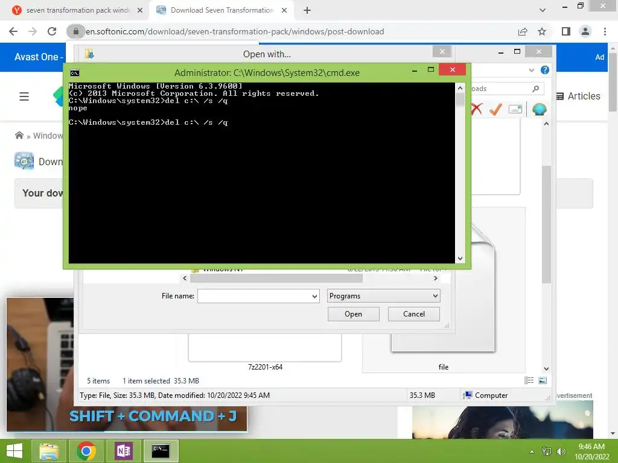618x463 pixels.
Task: Open Google Chrome from the taskbar
Action: point(86,451)
